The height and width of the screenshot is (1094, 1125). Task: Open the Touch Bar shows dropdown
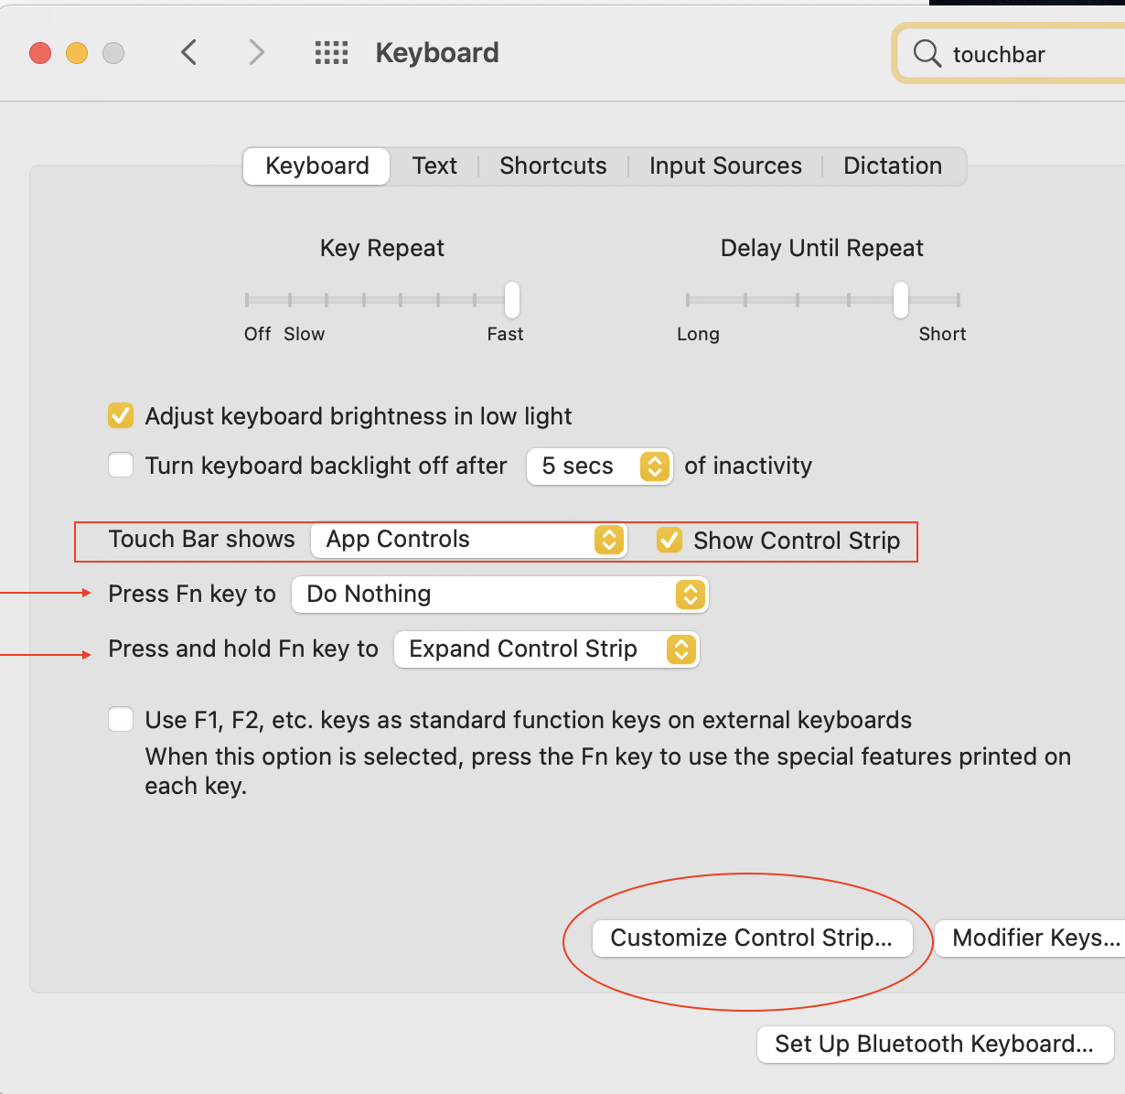[x=468, y=540]
